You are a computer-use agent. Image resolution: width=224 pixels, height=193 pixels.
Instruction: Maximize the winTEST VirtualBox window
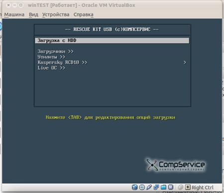tap(21, 5)
